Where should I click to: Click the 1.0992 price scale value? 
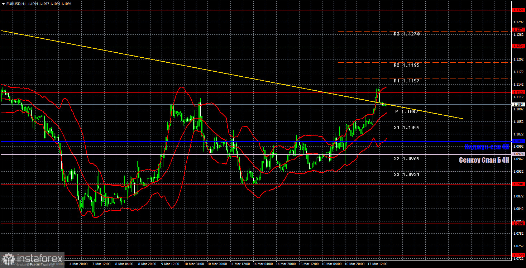(518, 147)
